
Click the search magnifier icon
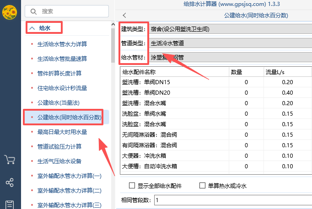pos(33,11)
